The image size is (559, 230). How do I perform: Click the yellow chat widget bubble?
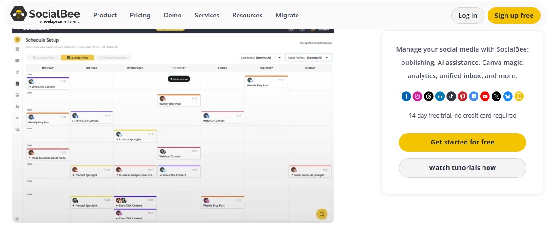pyautogui.click(x=322, y=214)
